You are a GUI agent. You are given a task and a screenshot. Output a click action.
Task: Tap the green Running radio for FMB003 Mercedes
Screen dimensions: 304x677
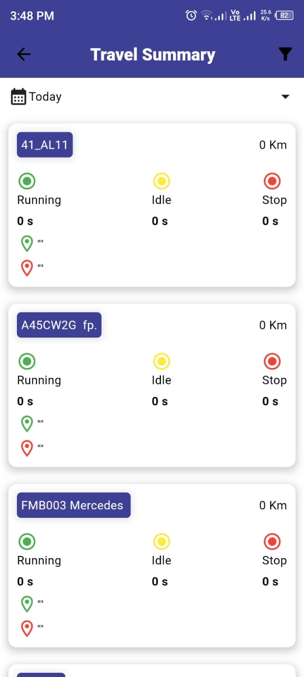(27, 541)
